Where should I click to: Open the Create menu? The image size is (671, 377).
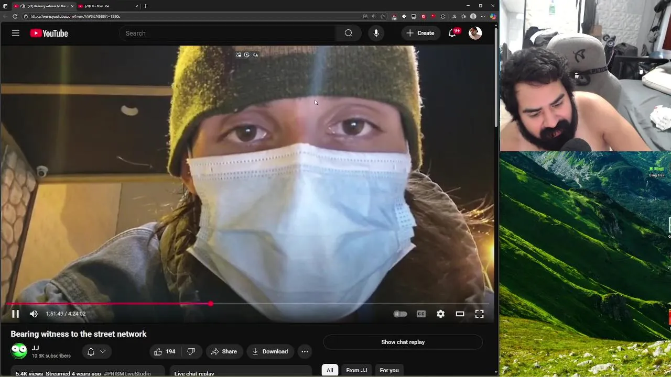click(x=420, y=33)
